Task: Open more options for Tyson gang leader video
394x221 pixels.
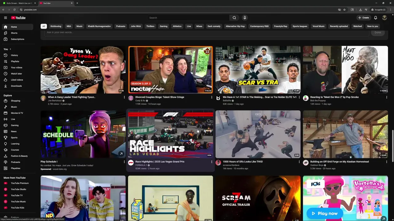Action: [124, 97]
